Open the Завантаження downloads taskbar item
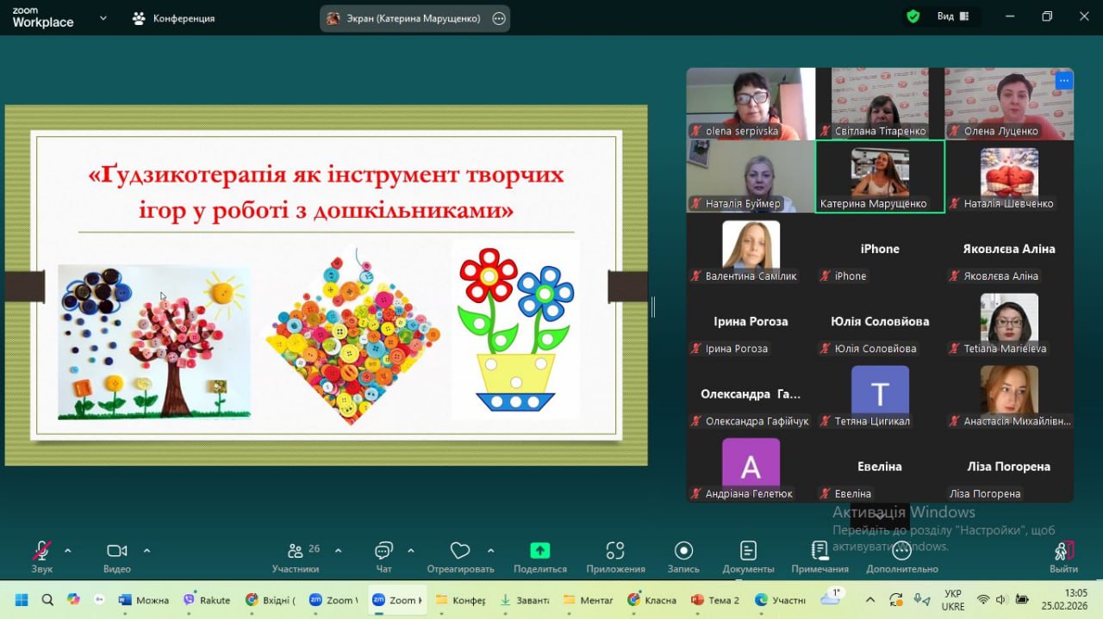1103x619 pixels. (524, 600)
